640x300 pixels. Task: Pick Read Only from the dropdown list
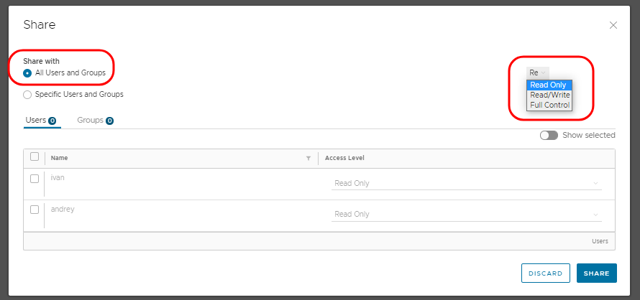pyautogui.click(x=549, y=85)
